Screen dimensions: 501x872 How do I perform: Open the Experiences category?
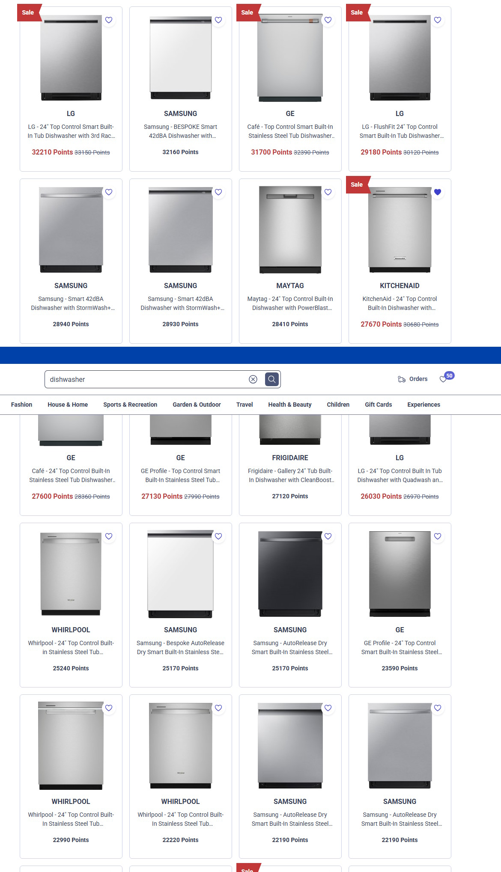coord(424,405)
